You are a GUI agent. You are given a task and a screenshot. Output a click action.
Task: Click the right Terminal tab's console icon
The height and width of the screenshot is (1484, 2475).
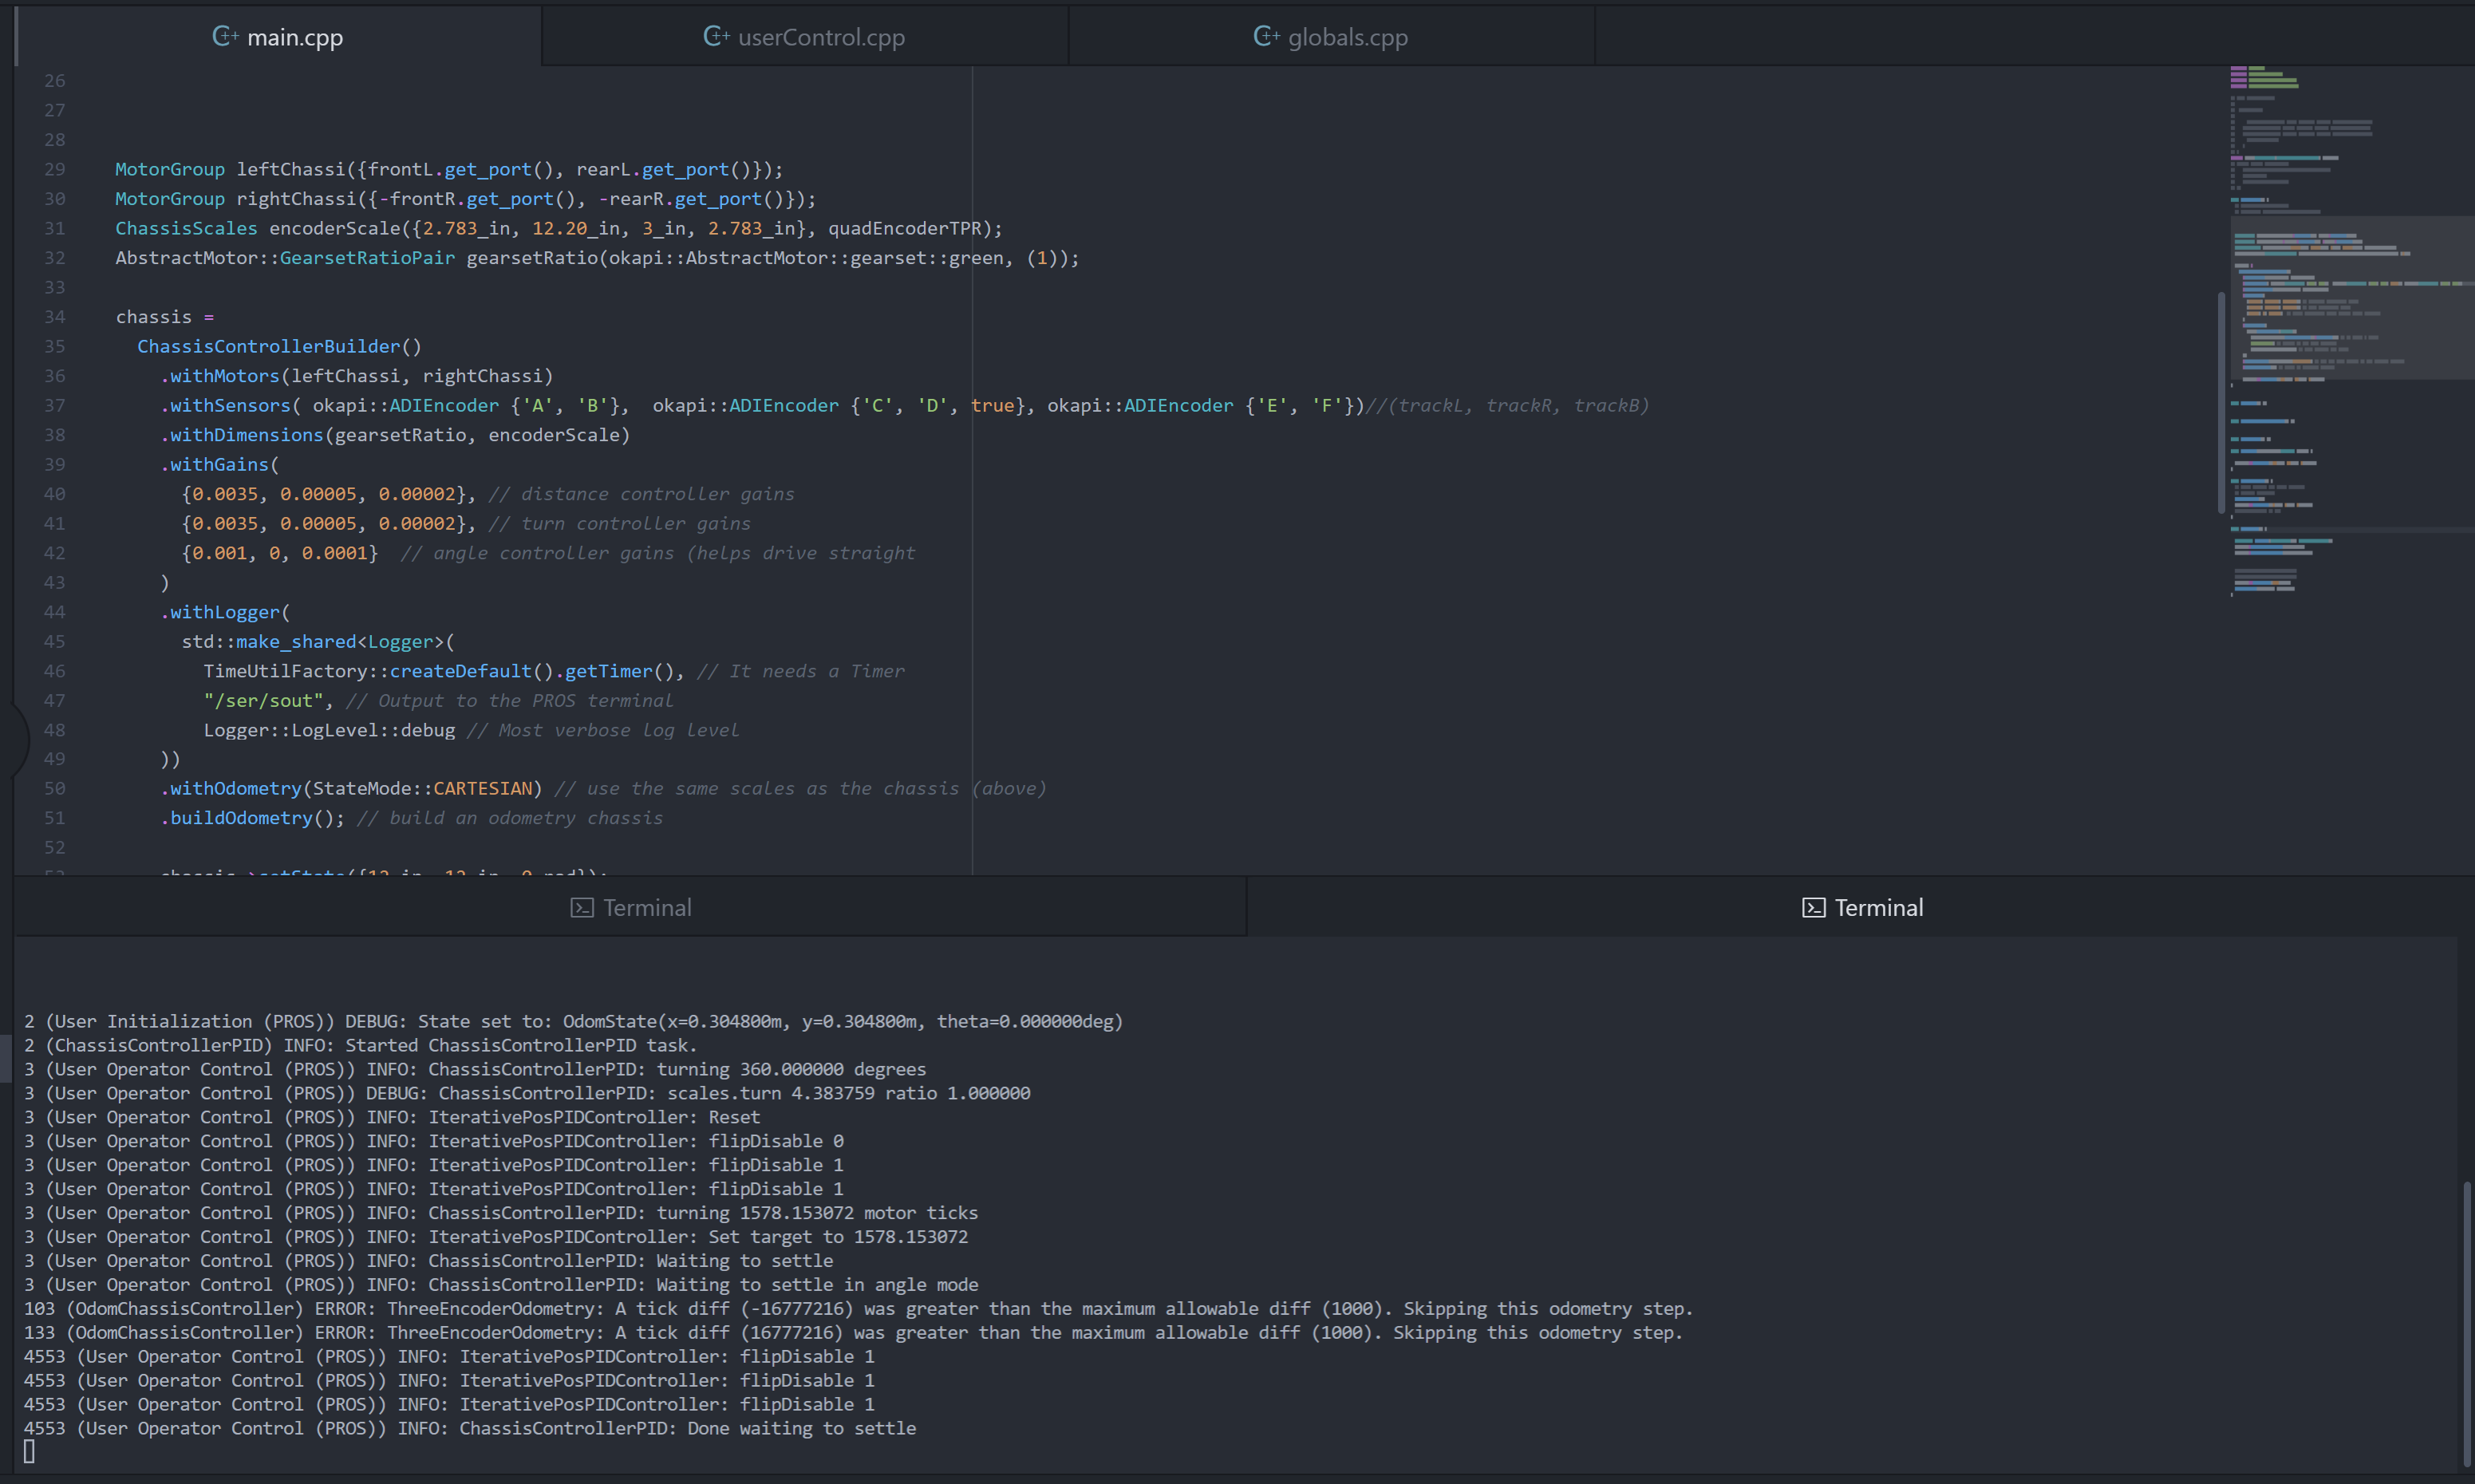1813,907
